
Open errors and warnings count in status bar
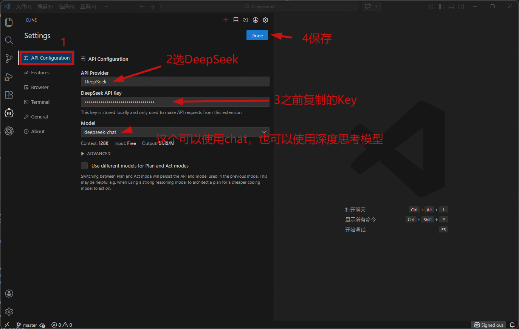coord(62,325)
